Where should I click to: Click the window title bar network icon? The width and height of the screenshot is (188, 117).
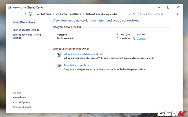click(x=10, y=7)
